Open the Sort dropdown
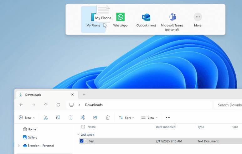The height and width of the screenshot is (154, 242). [x=126, y=118]
